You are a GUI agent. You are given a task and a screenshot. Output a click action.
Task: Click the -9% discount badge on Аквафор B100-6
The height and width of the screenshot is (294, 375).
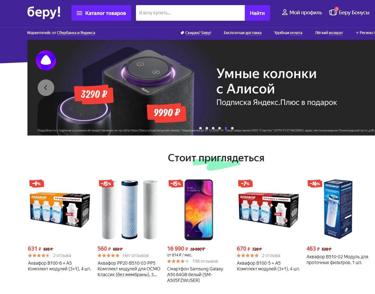(x=37, y=183)
